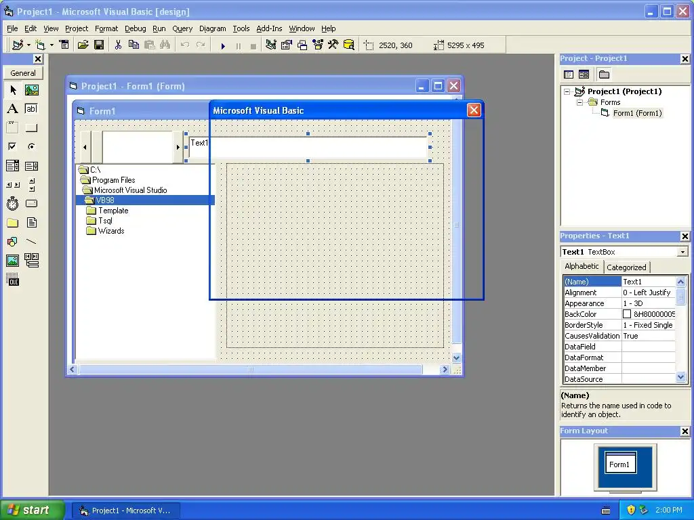The width and height of the screenshot is (694, 520).
Task: Open the Add-Ins menu
Action: point(269,28)
